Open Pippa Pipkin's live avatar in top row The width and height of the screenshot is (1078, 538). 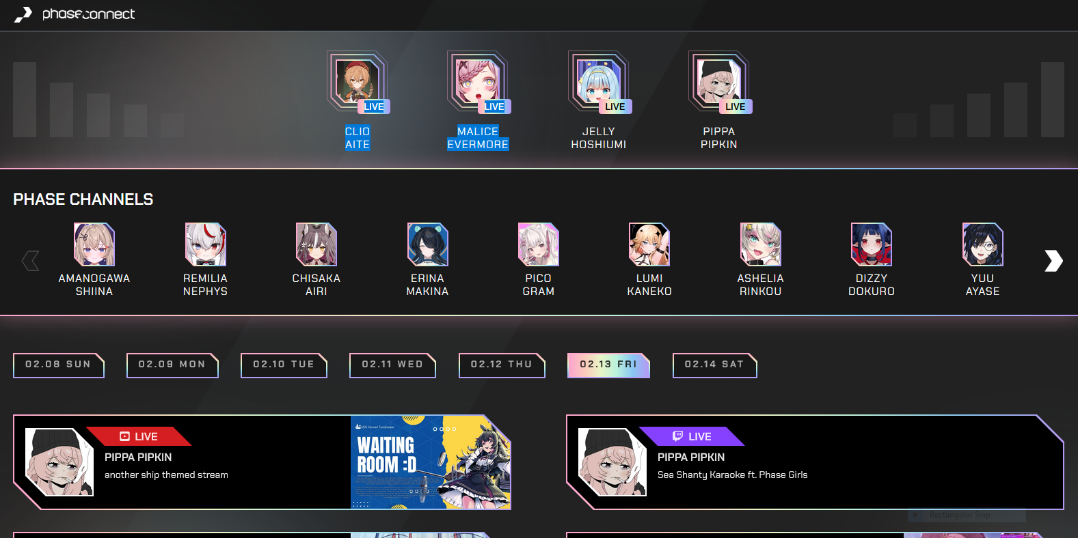(x=719, y=82)
